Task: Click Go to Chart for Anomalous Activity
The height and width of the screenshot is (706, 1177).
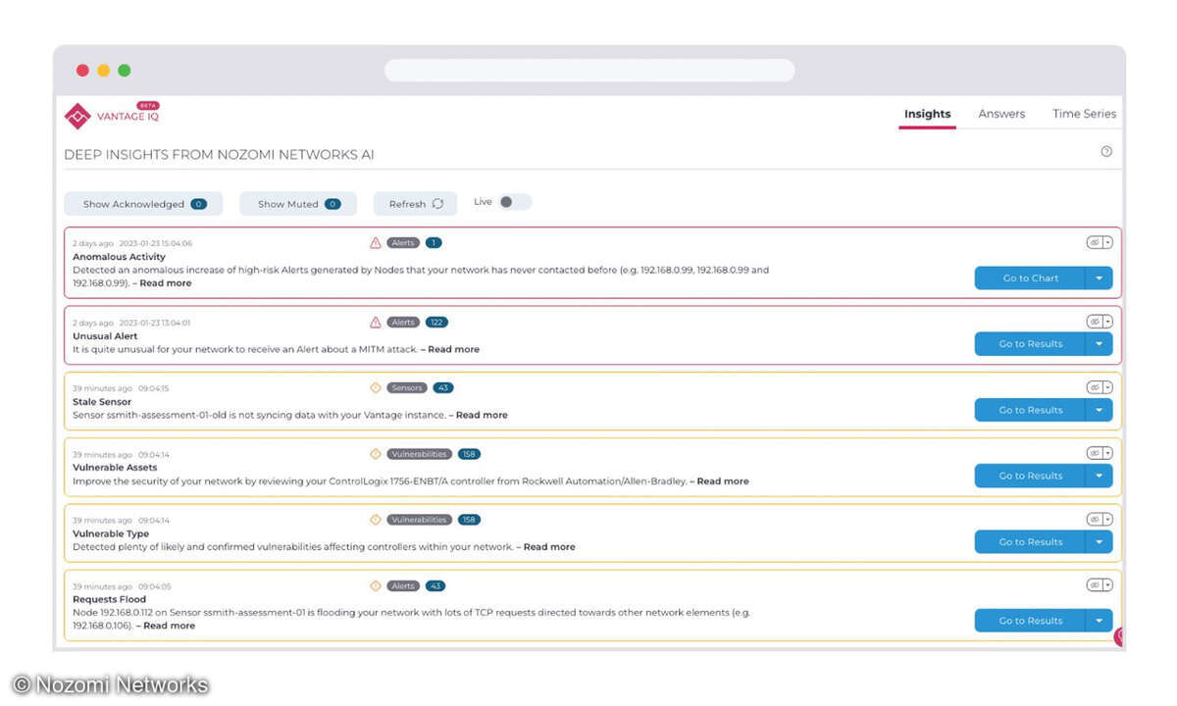Action: click(1030, 278)
